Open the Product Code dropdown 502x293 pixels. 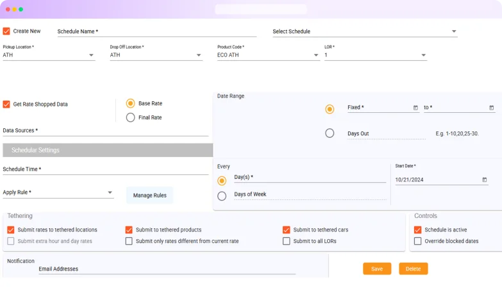316,55
